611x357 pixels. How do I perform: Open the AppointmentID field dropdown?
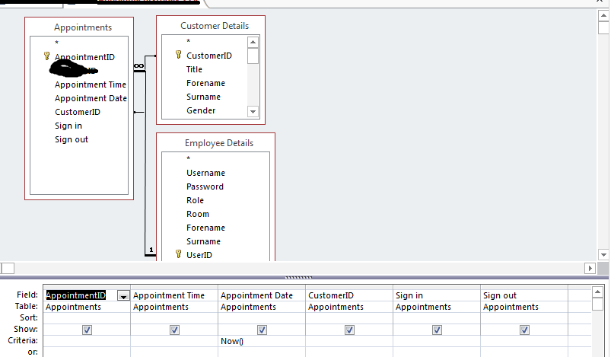pos(123,295)
